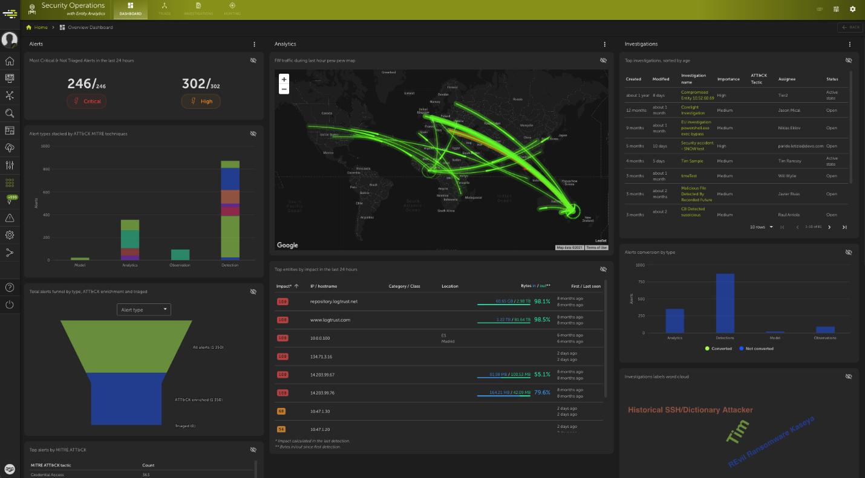Click the power icon in left sidebar

click(10, 305)
